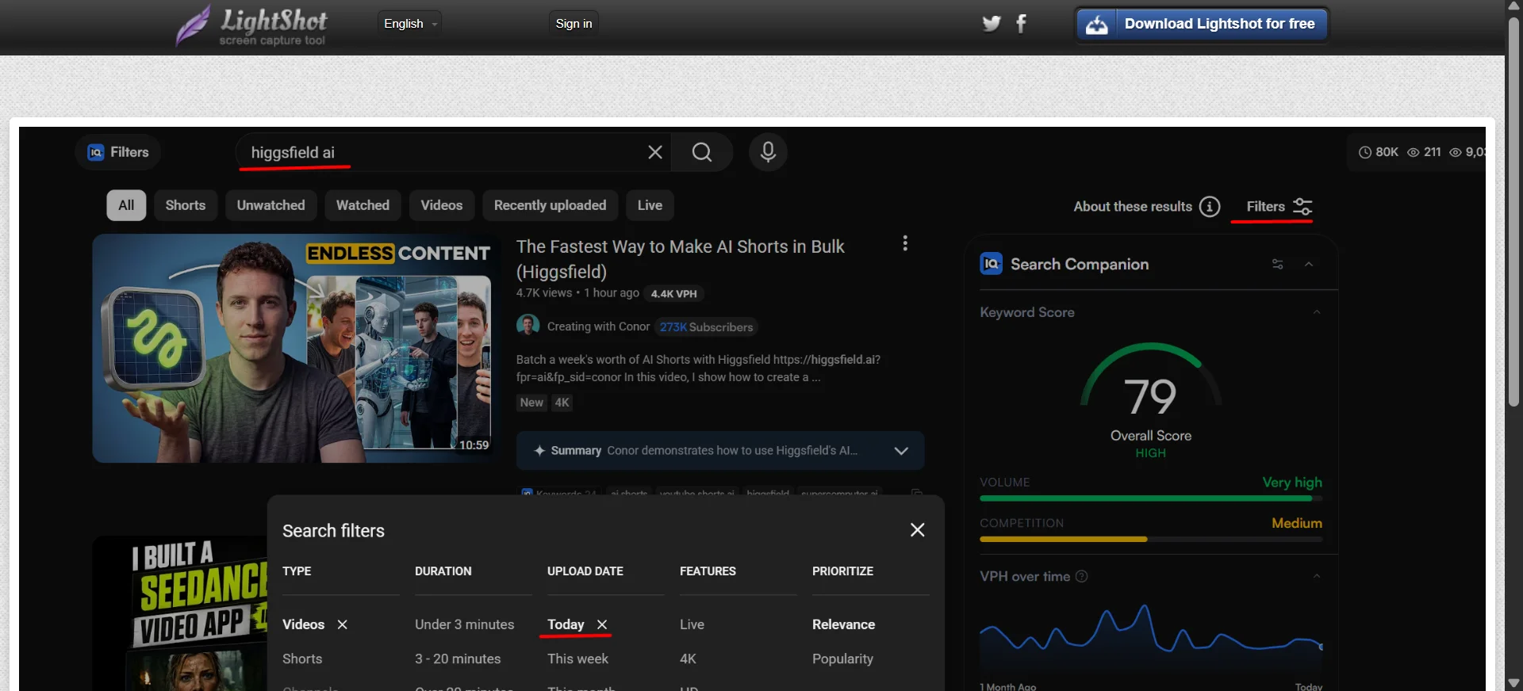Screen dimensions: 1523x691
Task: Click the magnifying glass search icon
Action: [702, 152]
